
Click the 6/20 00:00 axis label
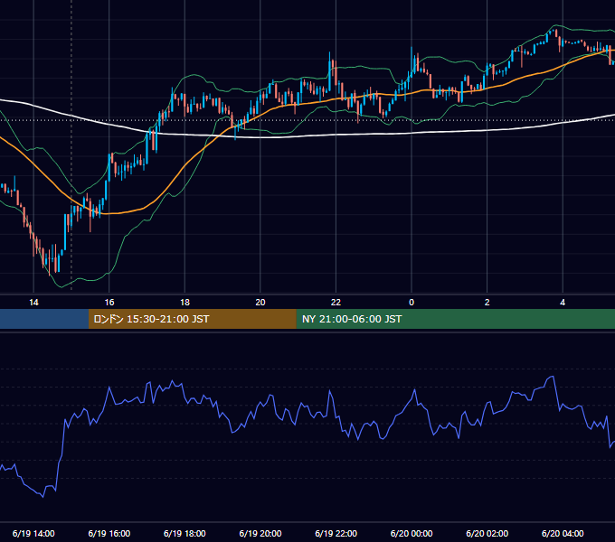(x=412, y=533)
